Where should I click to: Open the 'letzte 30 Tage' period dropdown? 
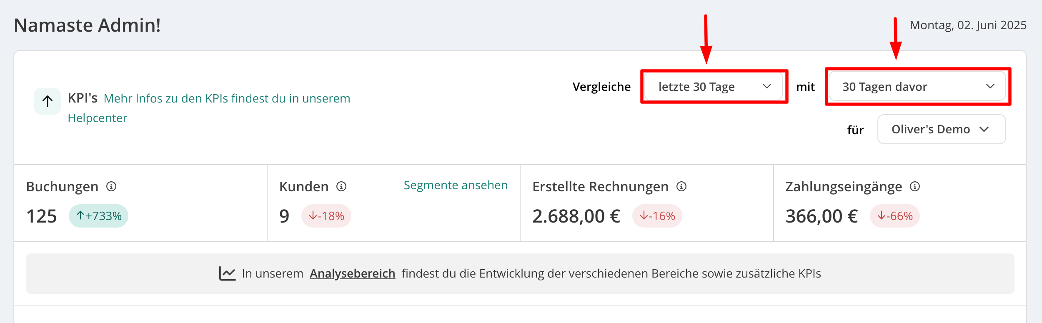[x=714, y=87]
